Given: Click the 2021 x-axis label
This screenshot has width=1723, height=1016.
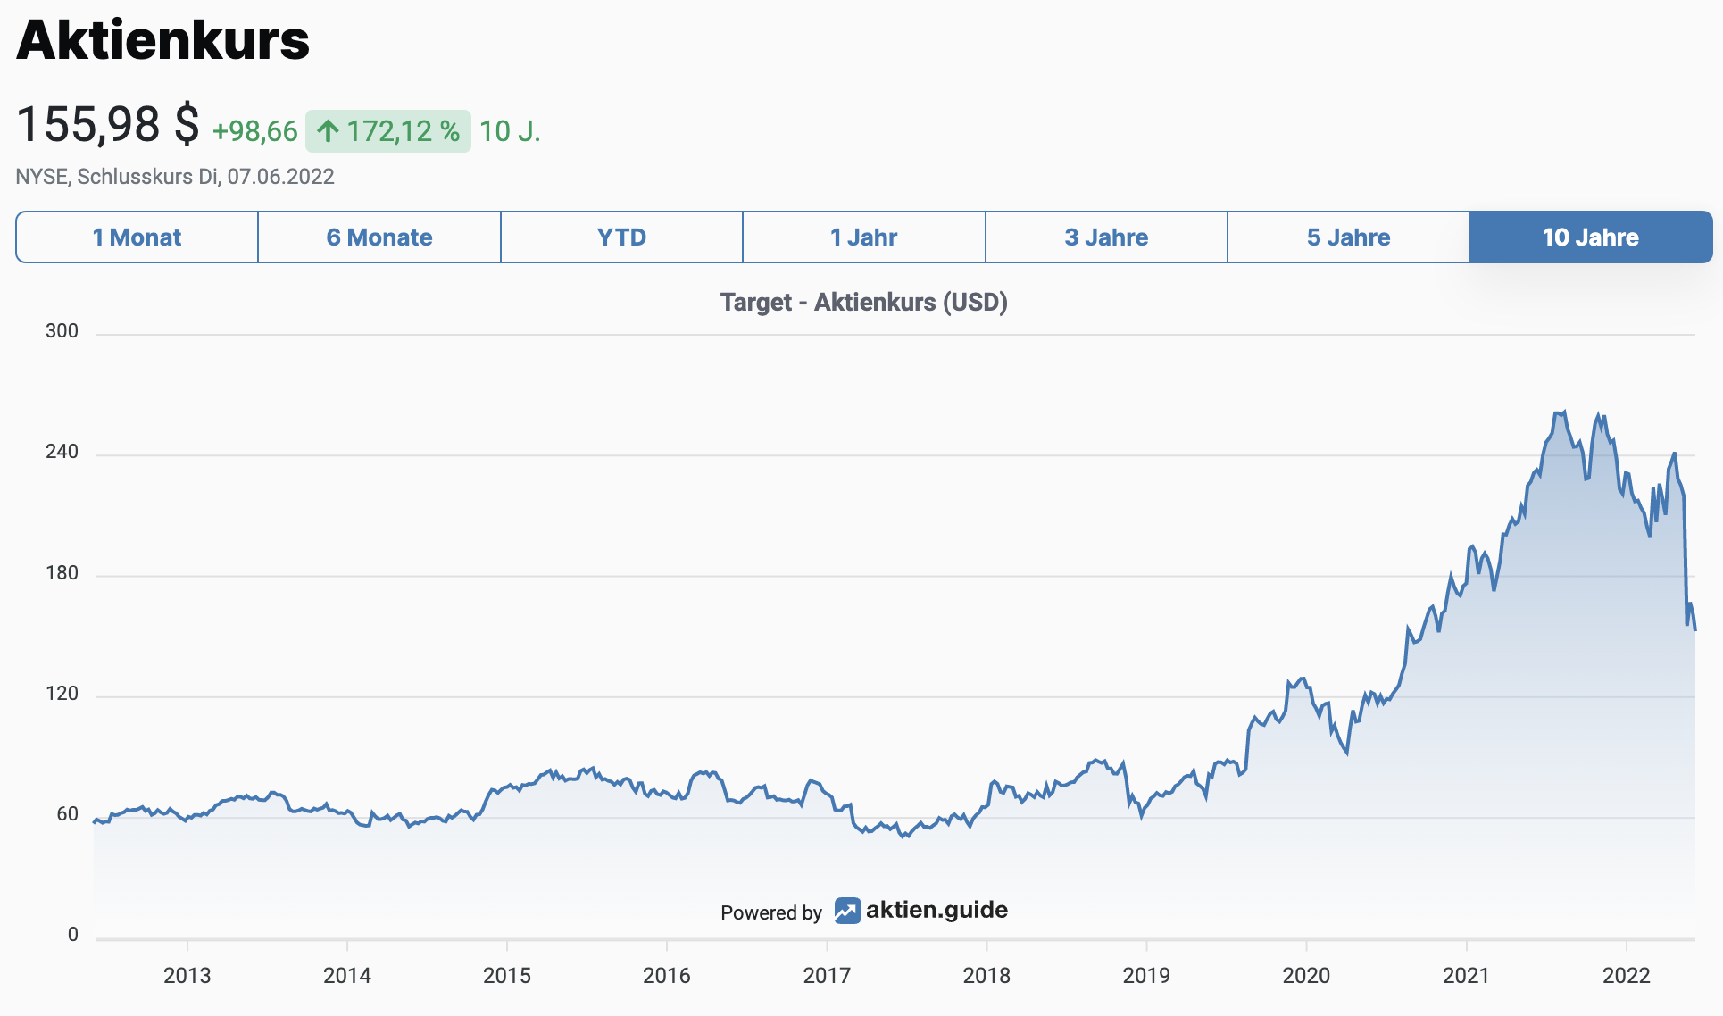Looking at the screenshot, I should point(1467,976).
